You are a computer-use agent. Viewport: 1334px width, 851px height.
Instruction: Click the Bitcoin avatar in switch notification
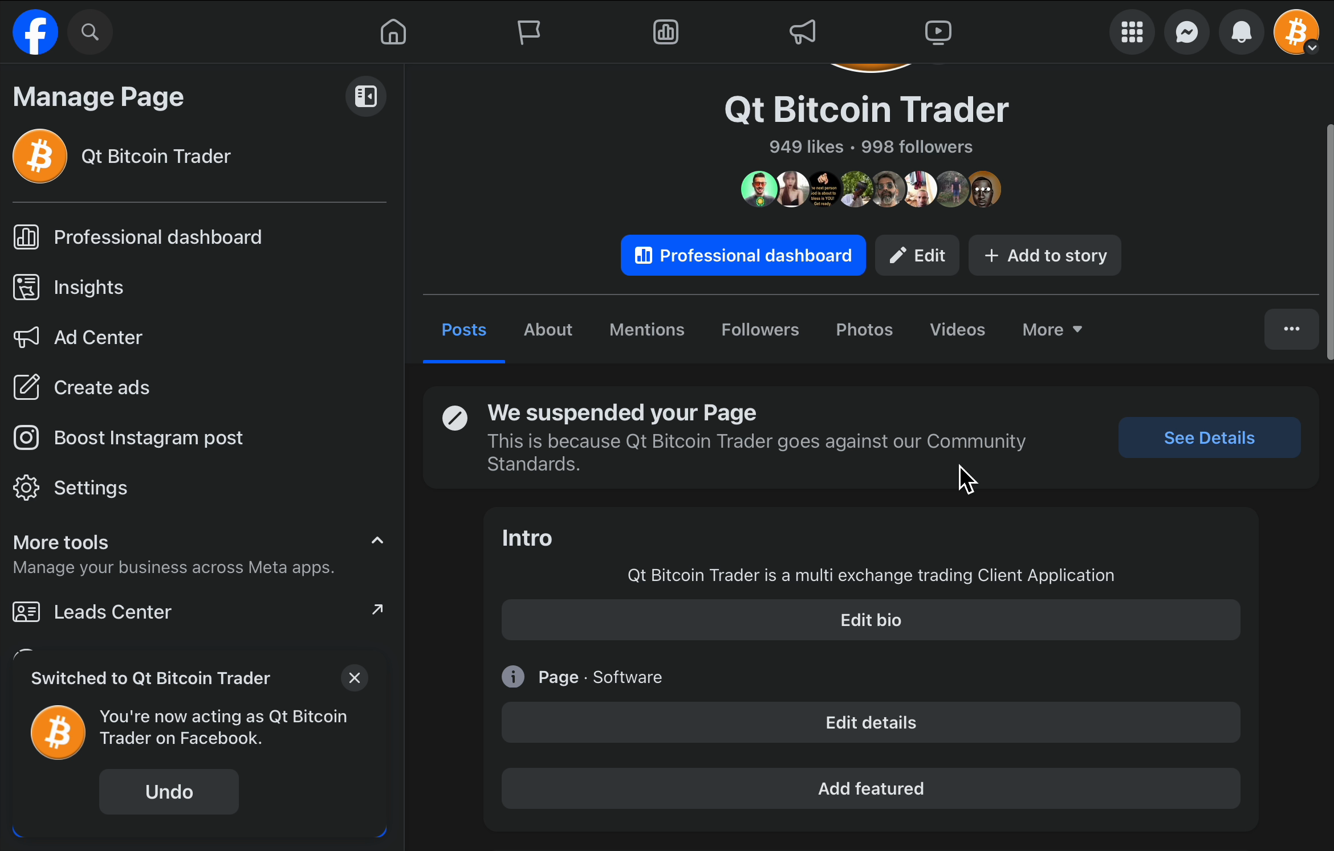point(58,733)
